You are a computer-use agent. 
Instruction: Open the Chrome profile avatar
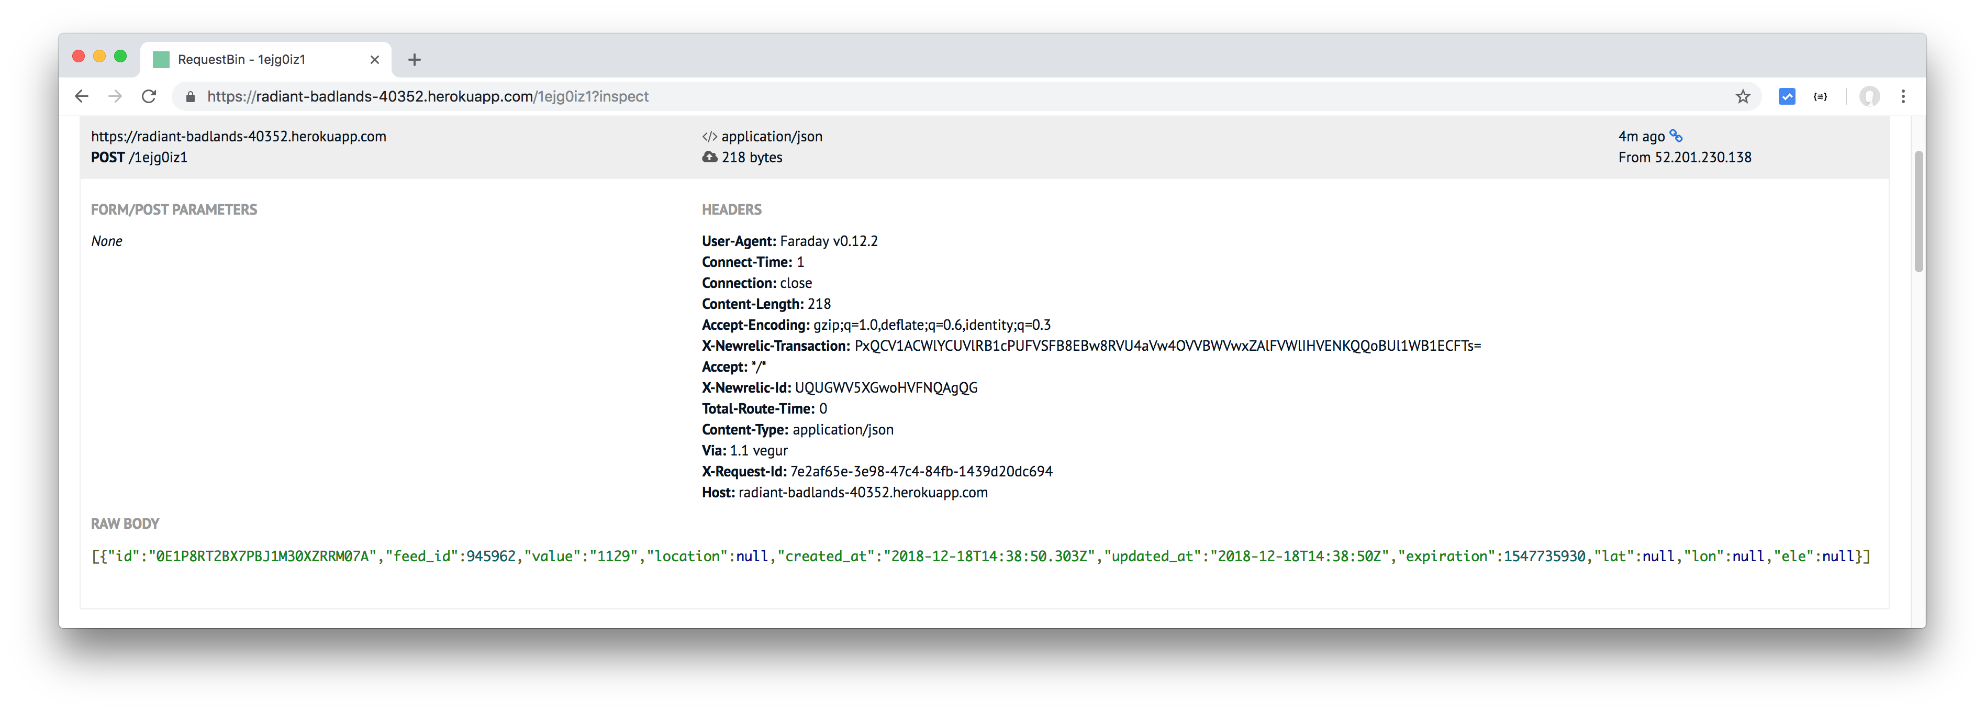click(1869, 96)
